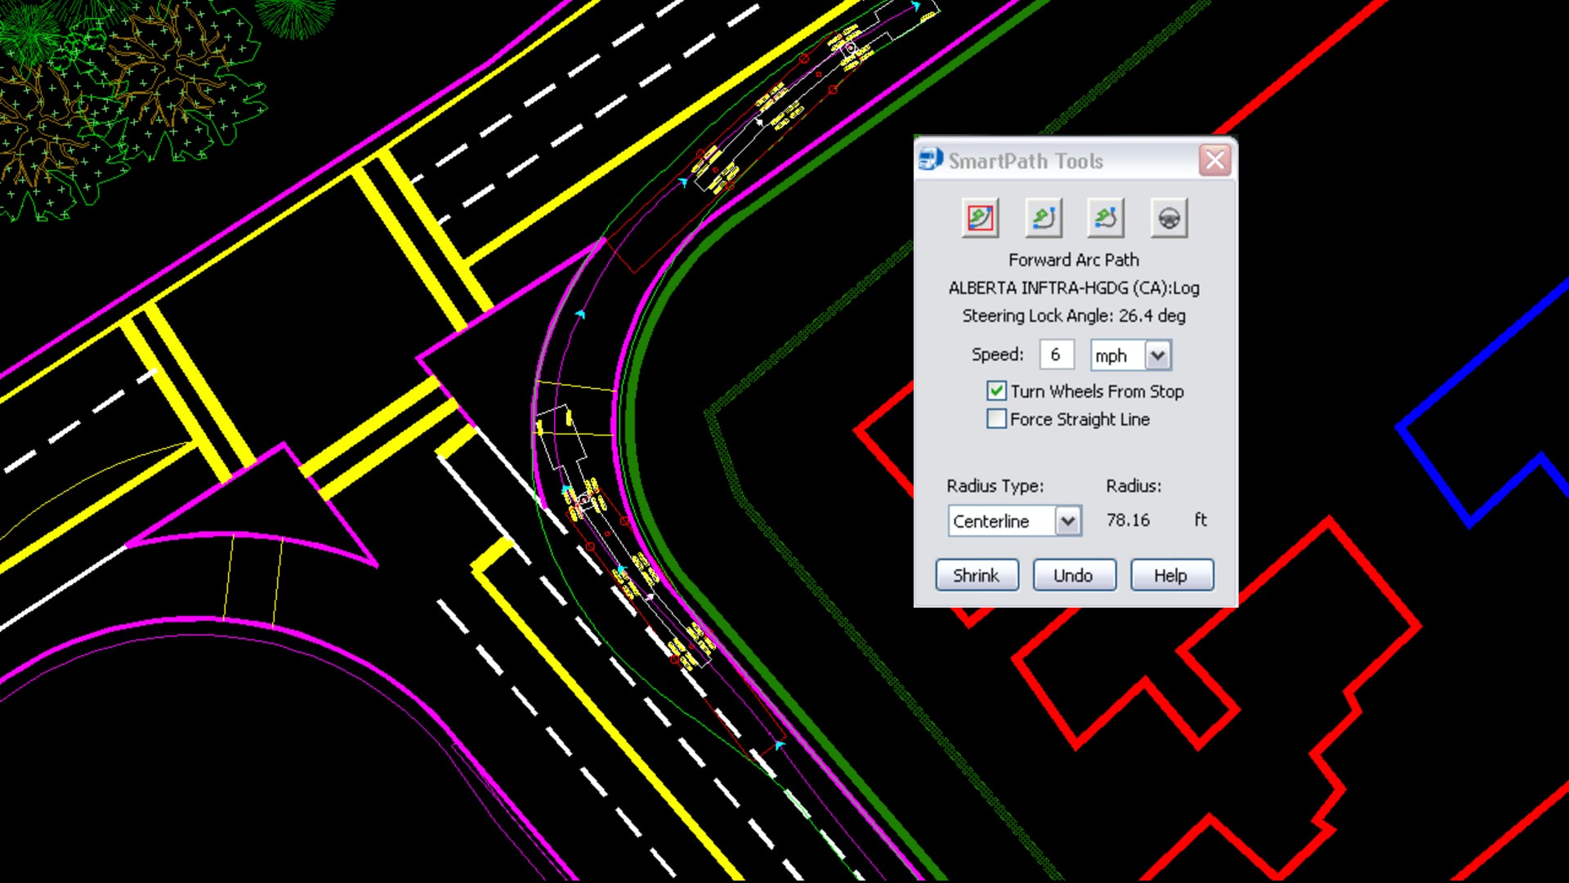Screen dimensions: 1569x883
Task: Open Help from the dialog
Action: pos(1170,575)
